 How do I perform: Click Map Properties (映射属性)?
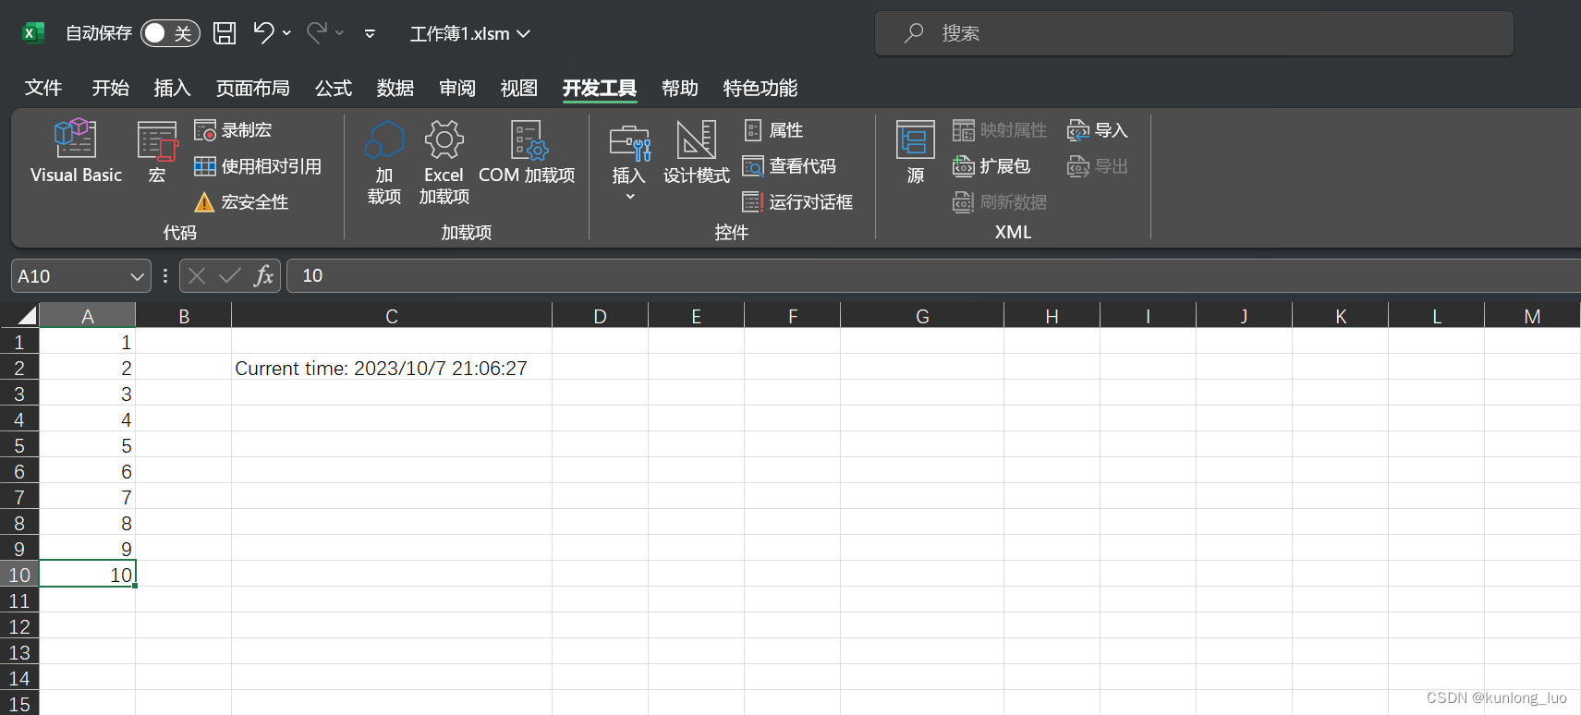1000,130
